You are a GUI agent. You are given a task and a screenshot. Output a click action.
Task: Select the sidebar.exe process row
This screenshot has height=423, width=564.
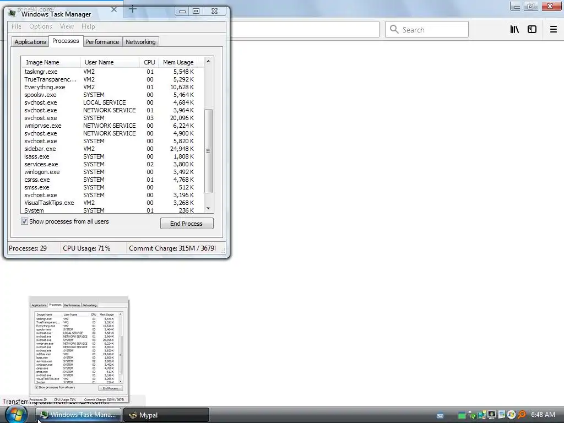[112, 149]
